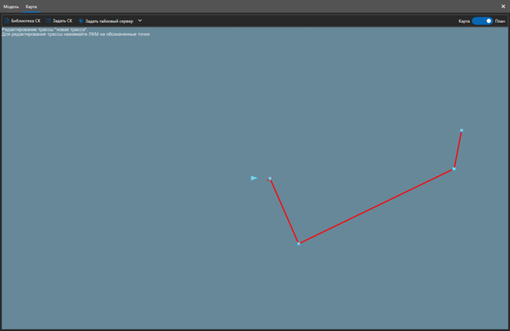Choose Задать тайловый сервер text in toolbar
Image resolution: width=510 pixels, height=331 pixels.
109,21
